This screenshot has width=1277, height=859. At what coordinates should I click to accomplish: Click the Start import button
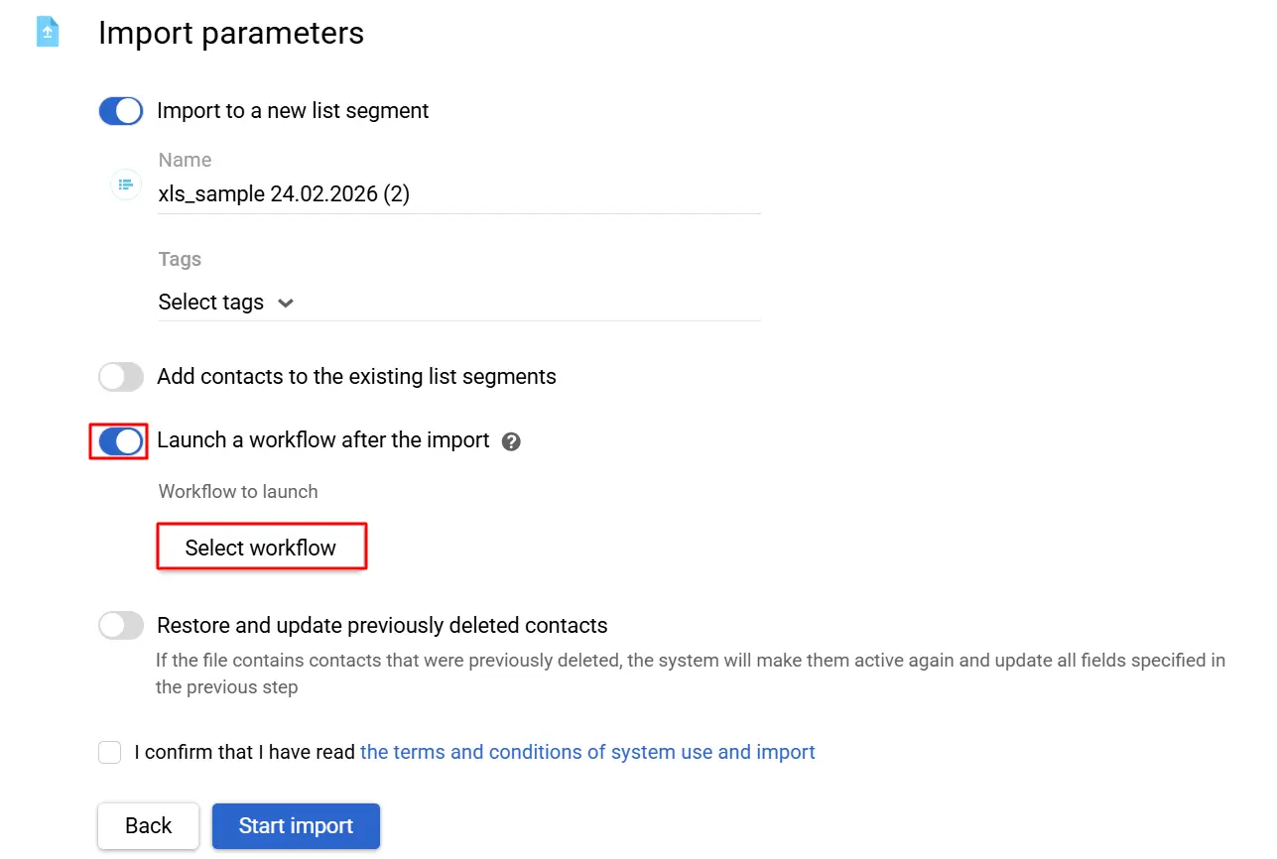coord(296,825)
